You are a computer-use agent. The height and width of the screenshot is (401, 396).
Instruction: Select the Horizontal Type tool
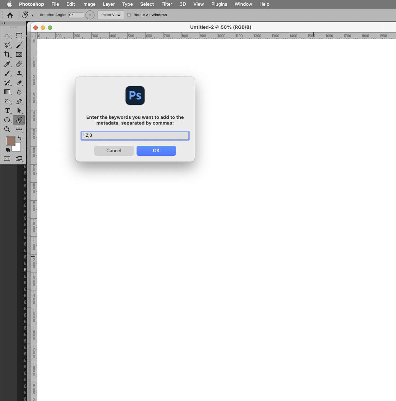coord(7,111)
